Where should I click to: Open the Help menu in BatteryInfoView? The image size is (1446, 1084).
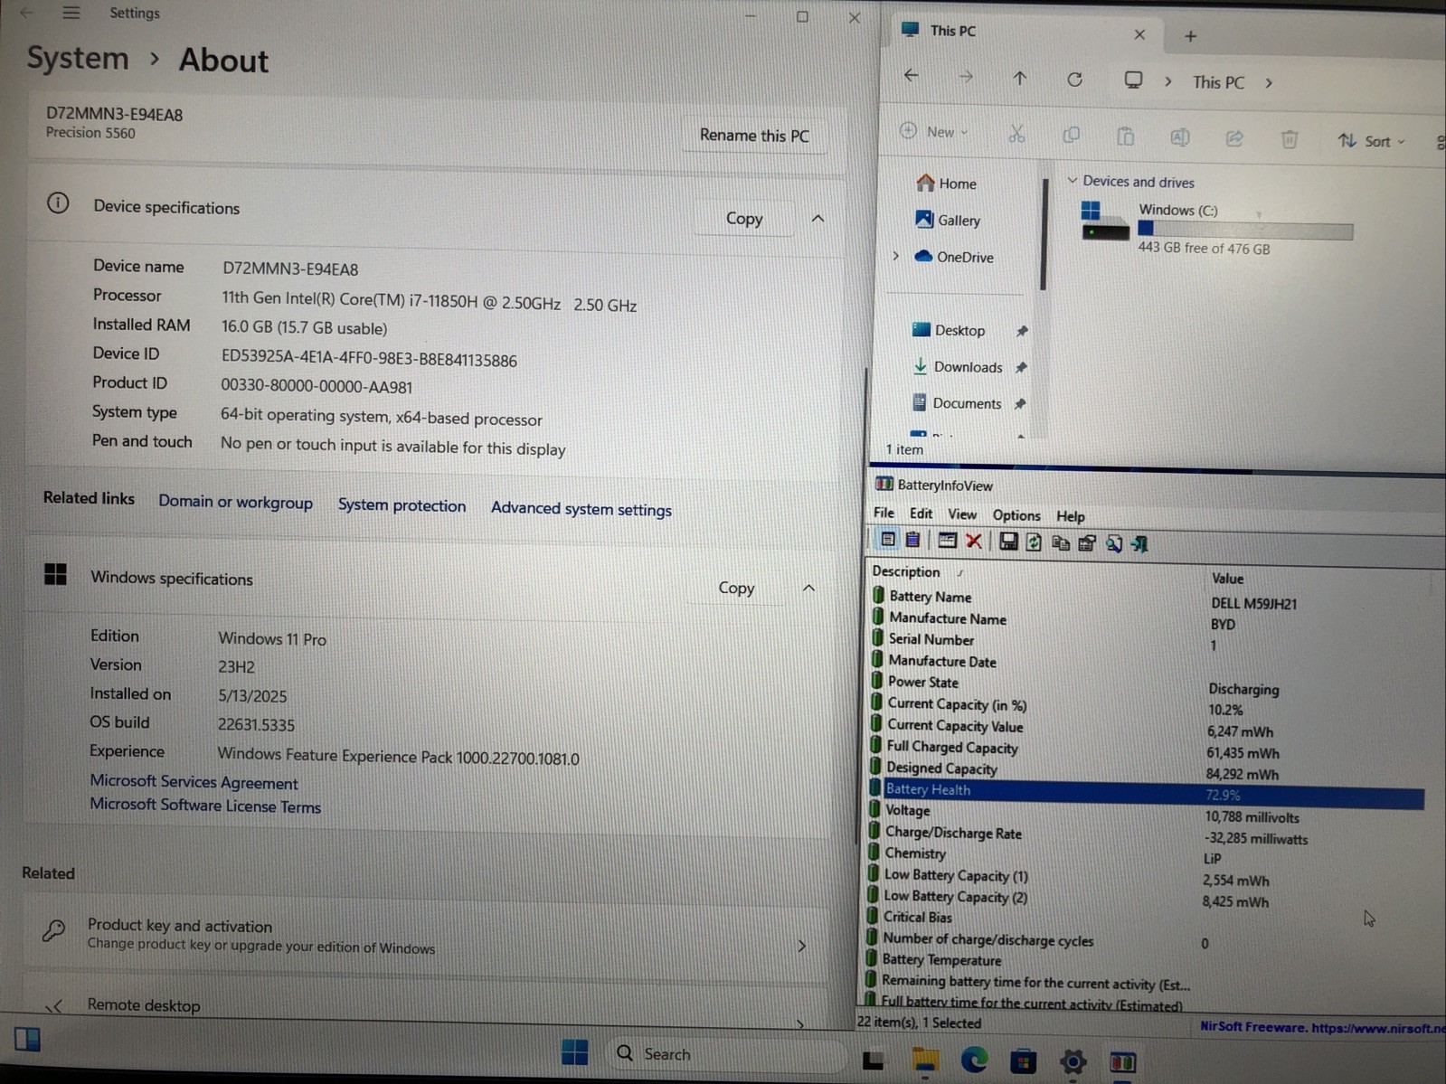(1071, 516)
